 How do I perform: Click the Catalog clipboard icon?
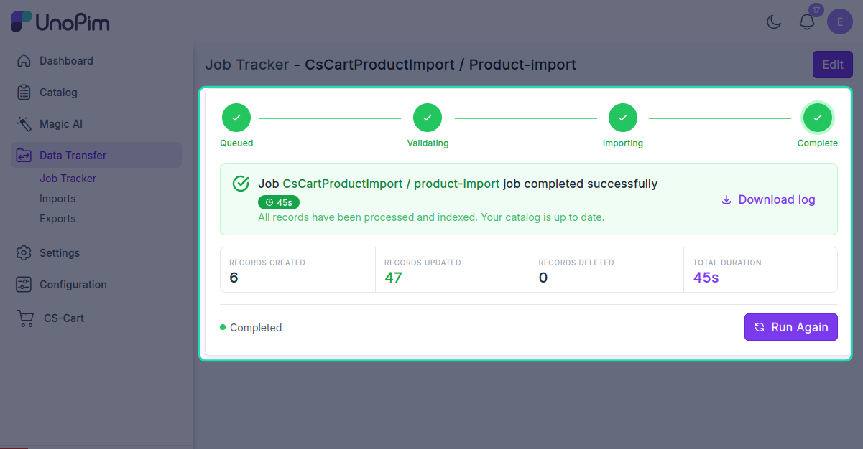tap(24, 93)
